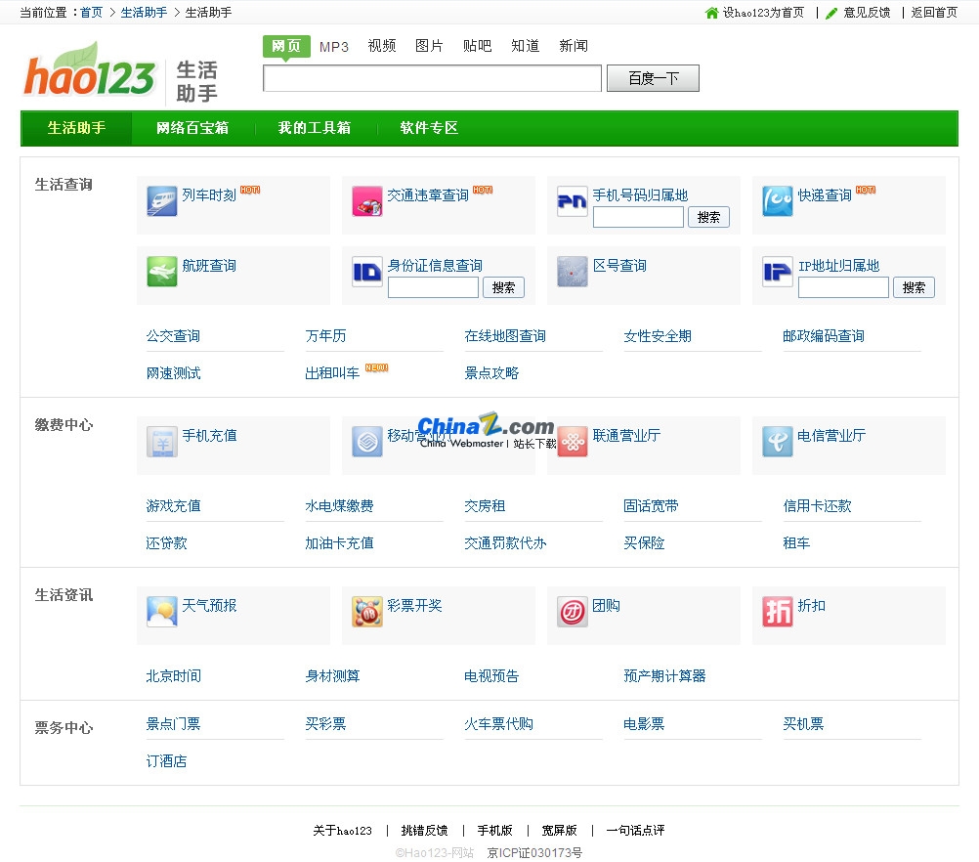Open the 软件专区 menu section
This screenshot has height=862, width=979.
(427, 128)
